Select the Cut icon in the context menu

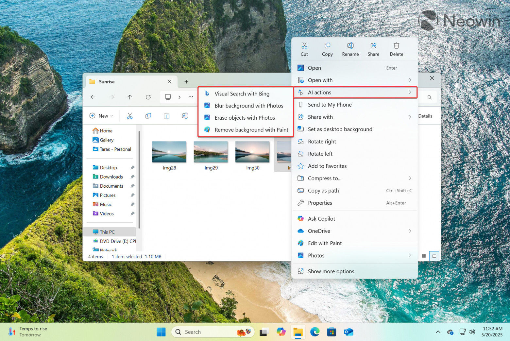[x=304, y=49]
